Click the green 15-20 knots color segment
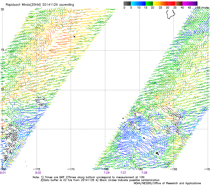This screenshot has height=185, width=210. click(149, 3)
